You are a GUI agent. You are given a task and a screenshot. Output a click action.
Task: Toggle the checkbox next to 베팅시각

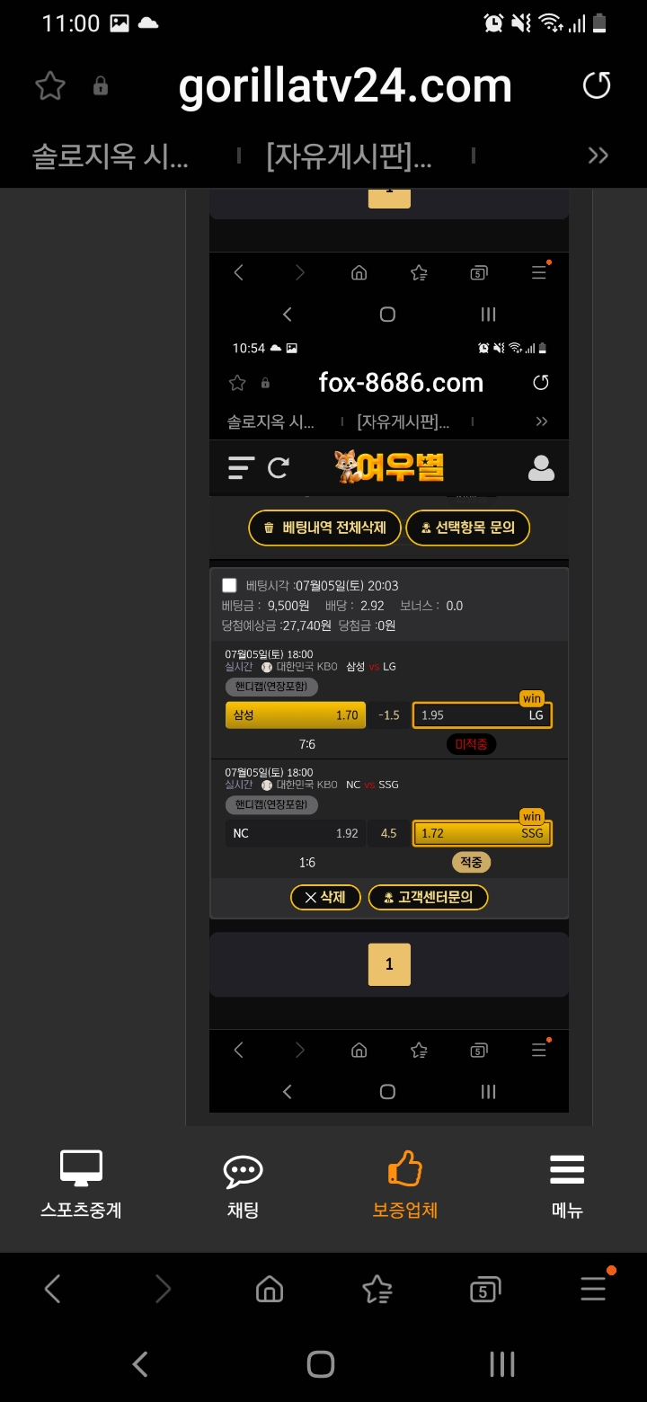point(229,585)
